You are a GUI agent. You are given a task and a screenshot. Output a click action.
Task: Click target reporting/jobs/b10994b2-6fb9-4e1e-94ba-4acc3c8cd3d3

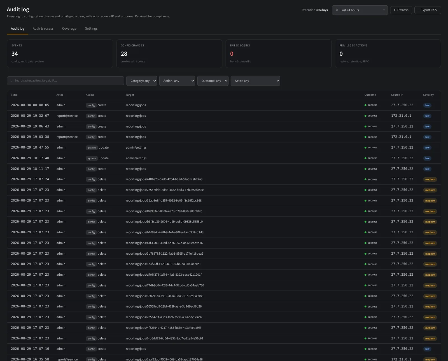[x=165, y=232]
